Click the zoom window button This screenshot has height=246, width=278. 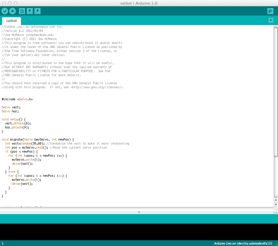tap(16, 3)
